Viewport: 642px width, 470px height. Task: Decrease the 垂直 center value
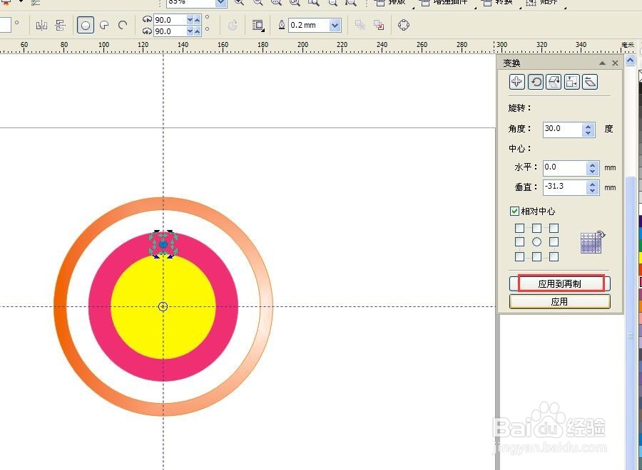pos(593,191)
